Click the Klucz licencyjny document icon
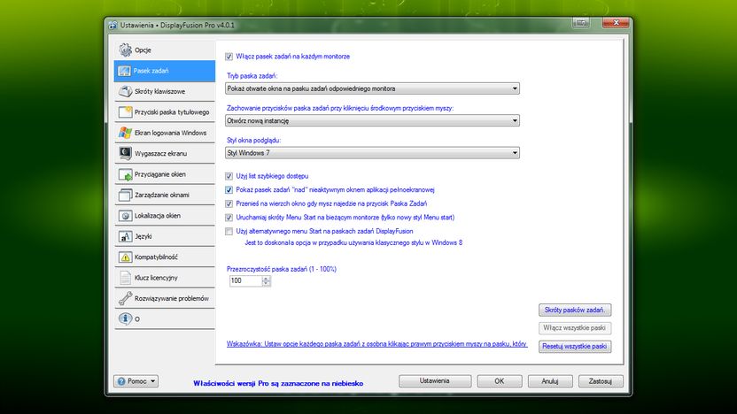The height and width of the screenshot is (414, 737). click(125, 278)
